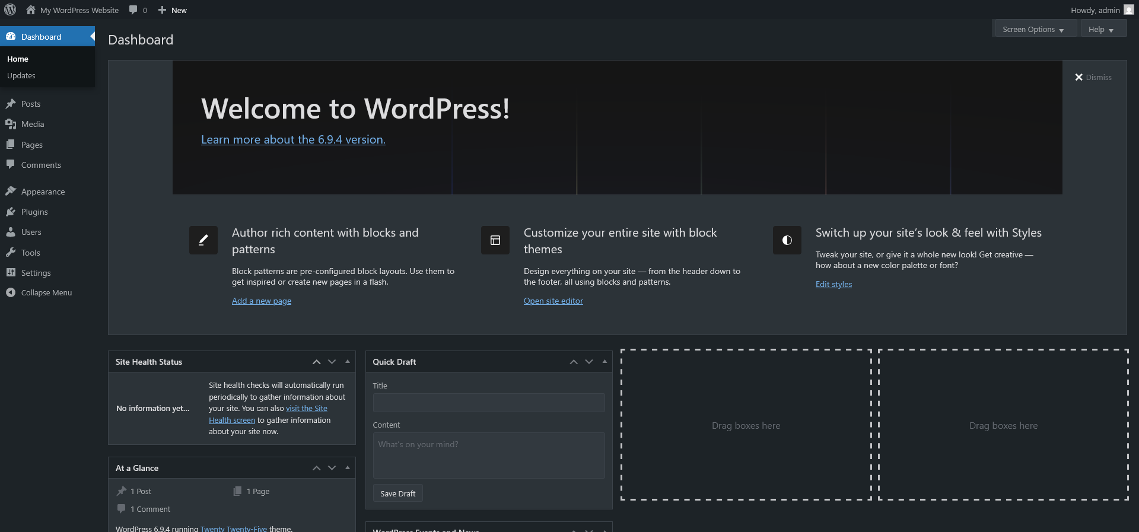Viewport: 1139px width, 532px height.
Task: Open the comments bubble in admin bar
Action: pyautogui.click(x=133, y=10)
